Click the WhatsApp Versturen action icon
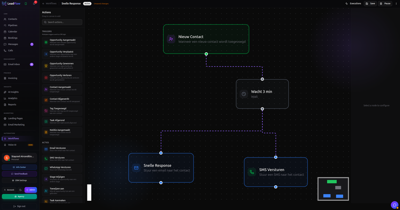 [45, 168]
